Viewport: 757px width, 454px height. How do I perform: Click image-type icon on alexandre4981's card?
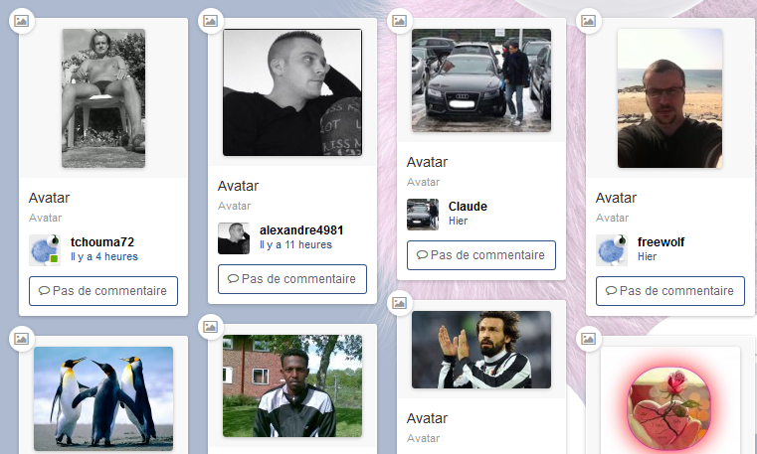pyautogui.click(x=211, y=21)
